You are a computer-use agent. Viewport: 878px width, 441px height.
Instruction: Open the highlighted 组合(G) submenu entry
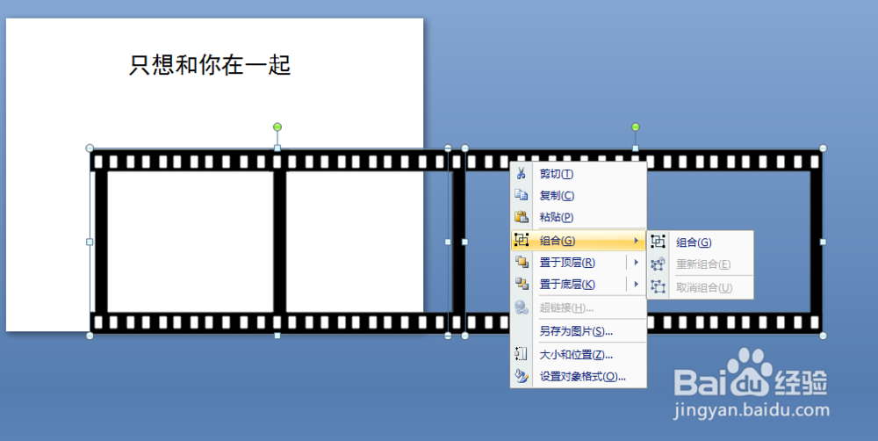tap(579, 241)
